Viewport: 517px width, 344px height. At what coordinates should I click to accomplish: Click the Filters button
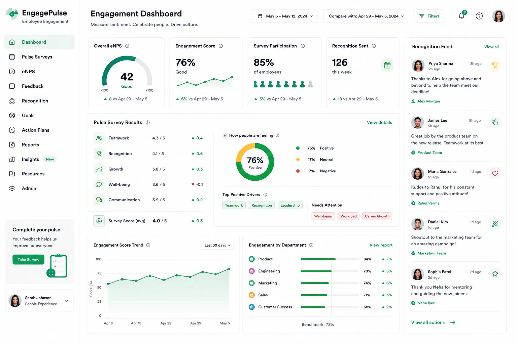tap(429, 16)
